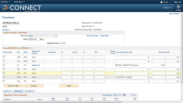
Task: Open shift lookup magnifier for Mon 7/4
Action: pos(178,77)
